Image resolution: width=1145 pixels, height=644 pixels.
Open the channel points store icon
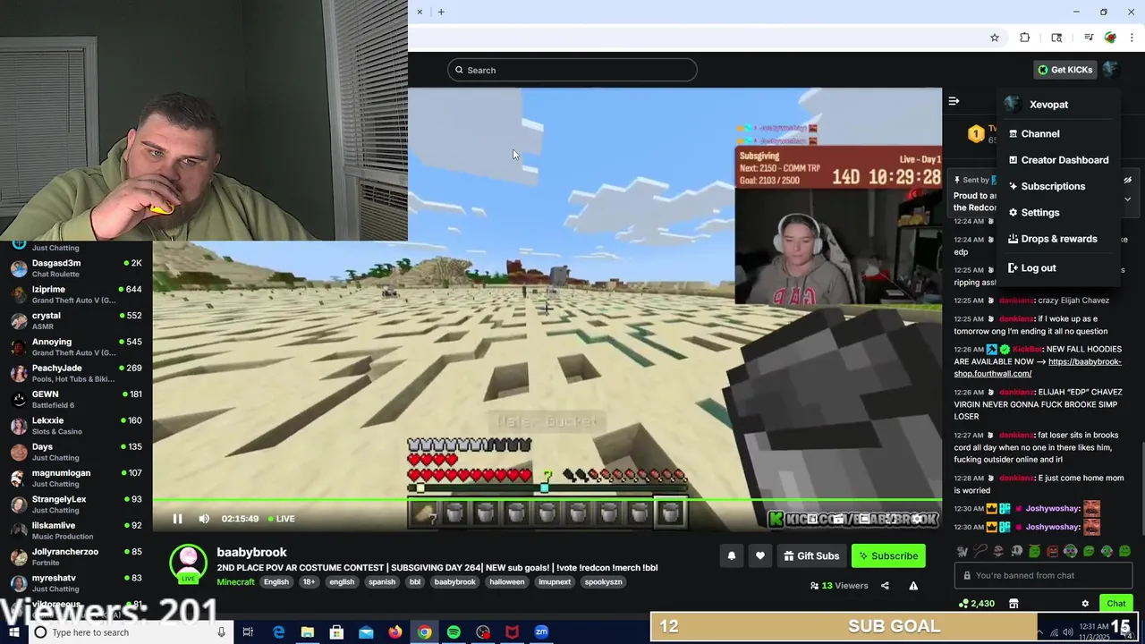(x=1014, y=604)
